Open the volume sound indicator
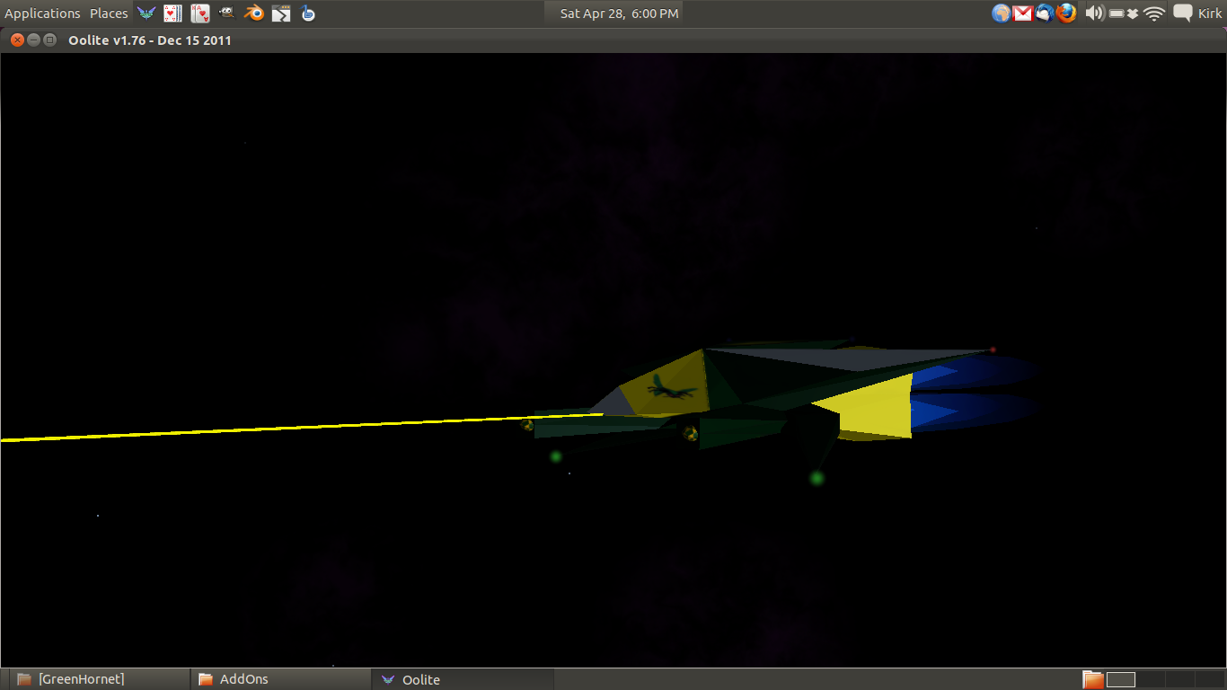 [1094, 13]
